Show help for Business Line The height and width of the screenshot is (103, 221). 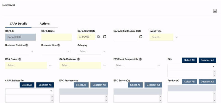[x=59, y=45]
